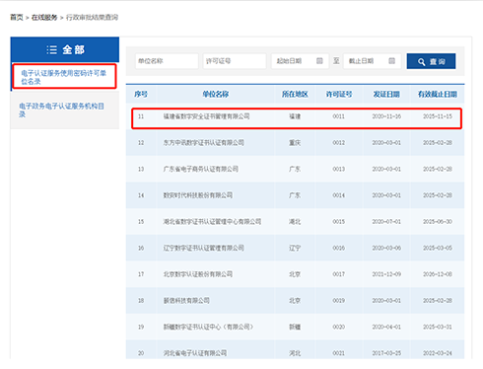Click the expiry date 2025-06-30
This screenshot has width=483, height=369.
click(438, 222)
